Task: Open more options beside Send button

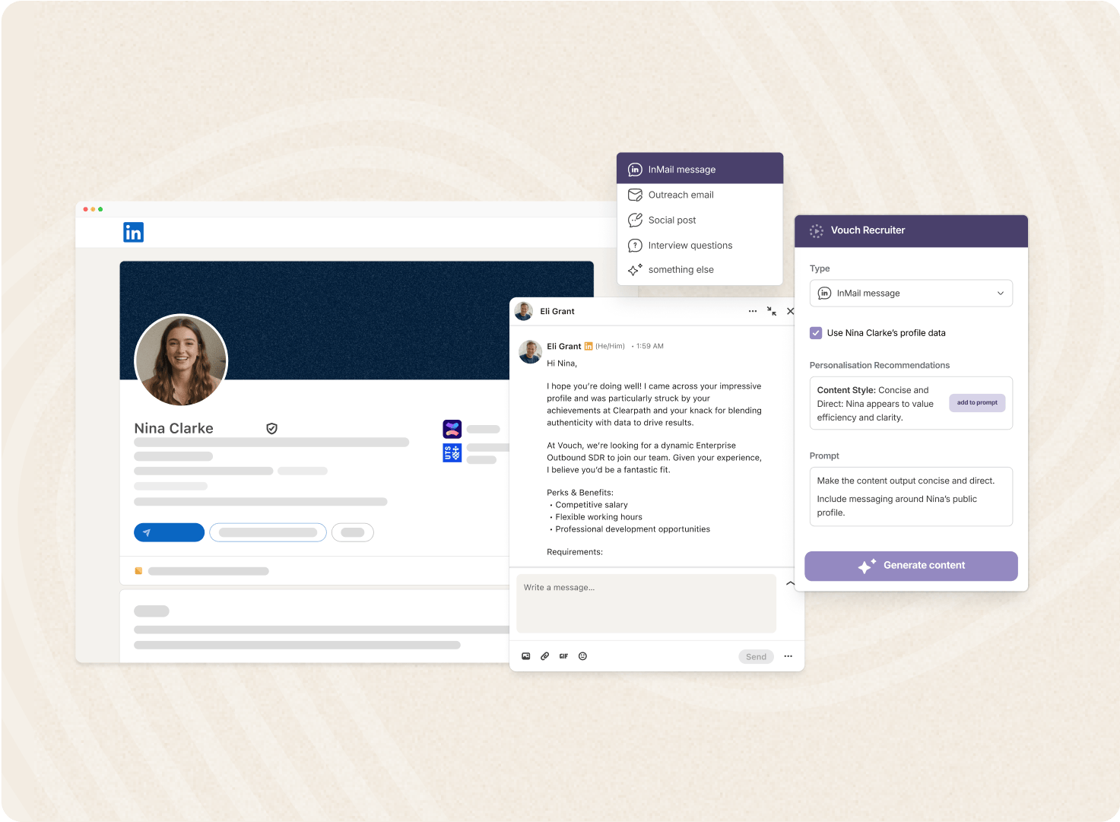Action: (788, 656)
